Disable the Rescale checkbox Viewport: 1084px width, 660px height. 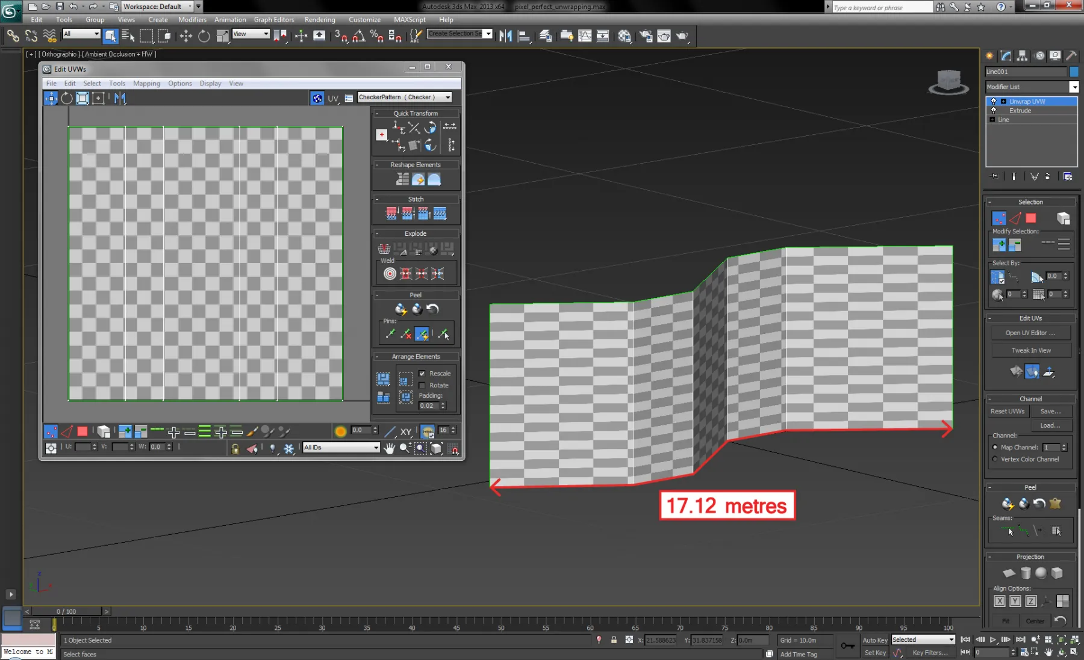pos(422,374)
